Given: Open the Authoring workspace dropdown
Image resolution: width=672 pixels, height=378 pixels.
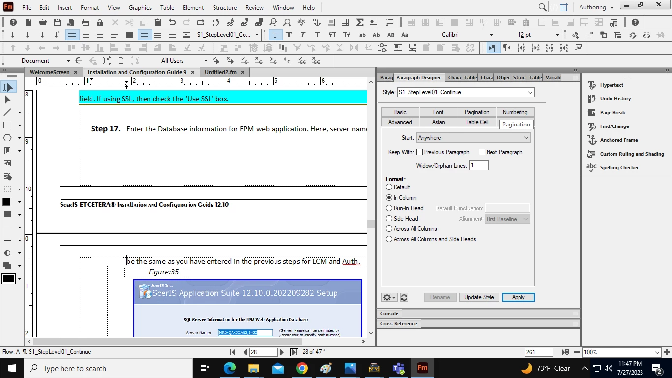Looking at the screenshot, I should coord(596,7).
